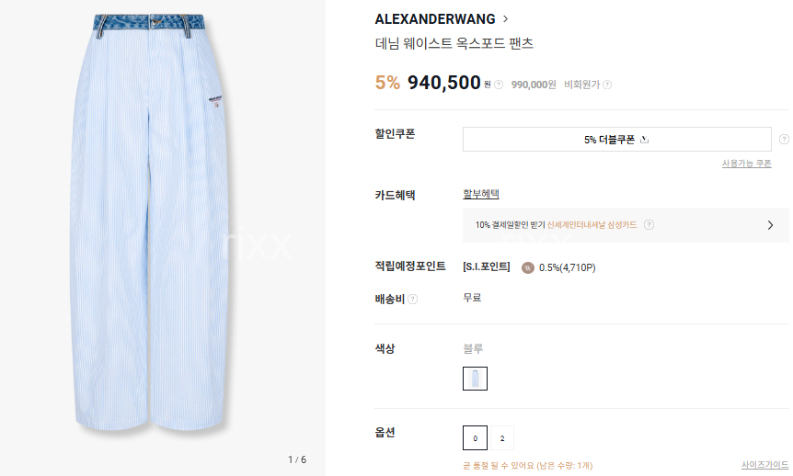Click the help icon beside 940,500 price
Image resolution: width=793 pixels, height=476 pixels.
[x=499, y=85]
